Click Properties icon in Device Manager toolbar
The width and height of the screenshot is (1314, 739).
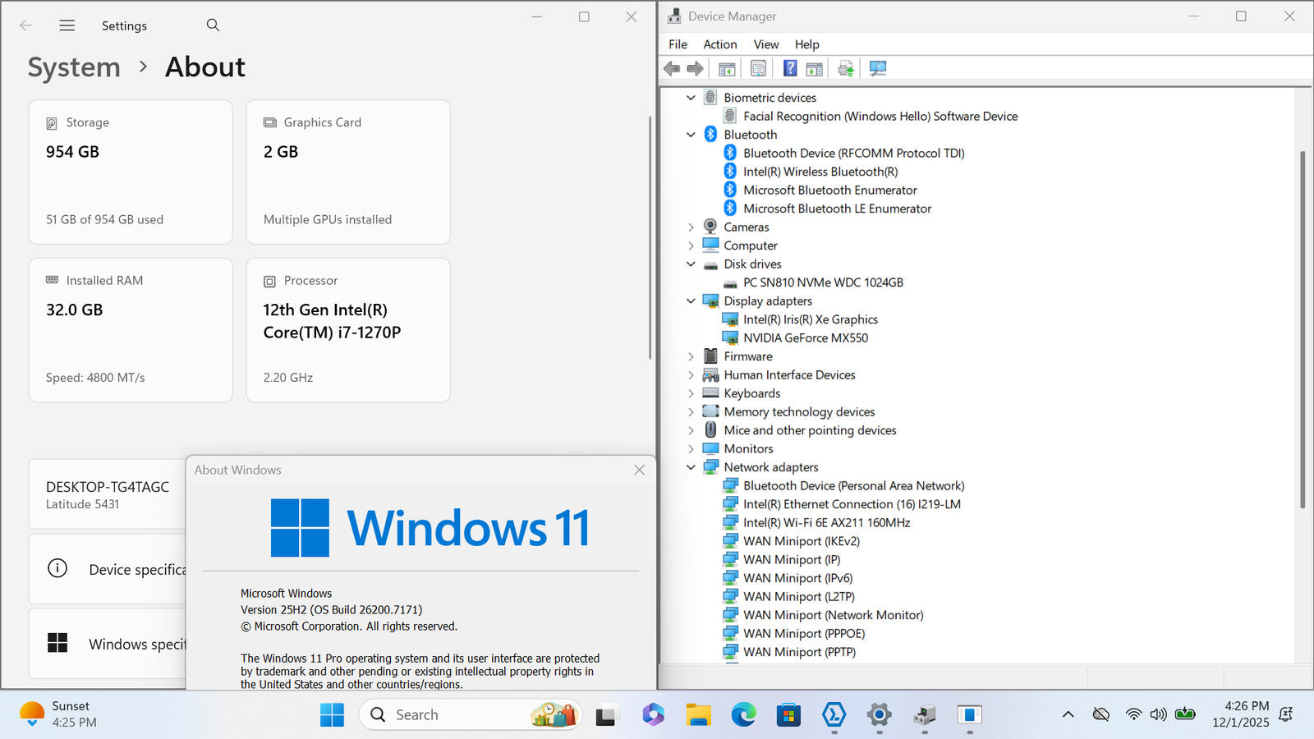click(x=758, y=69)
